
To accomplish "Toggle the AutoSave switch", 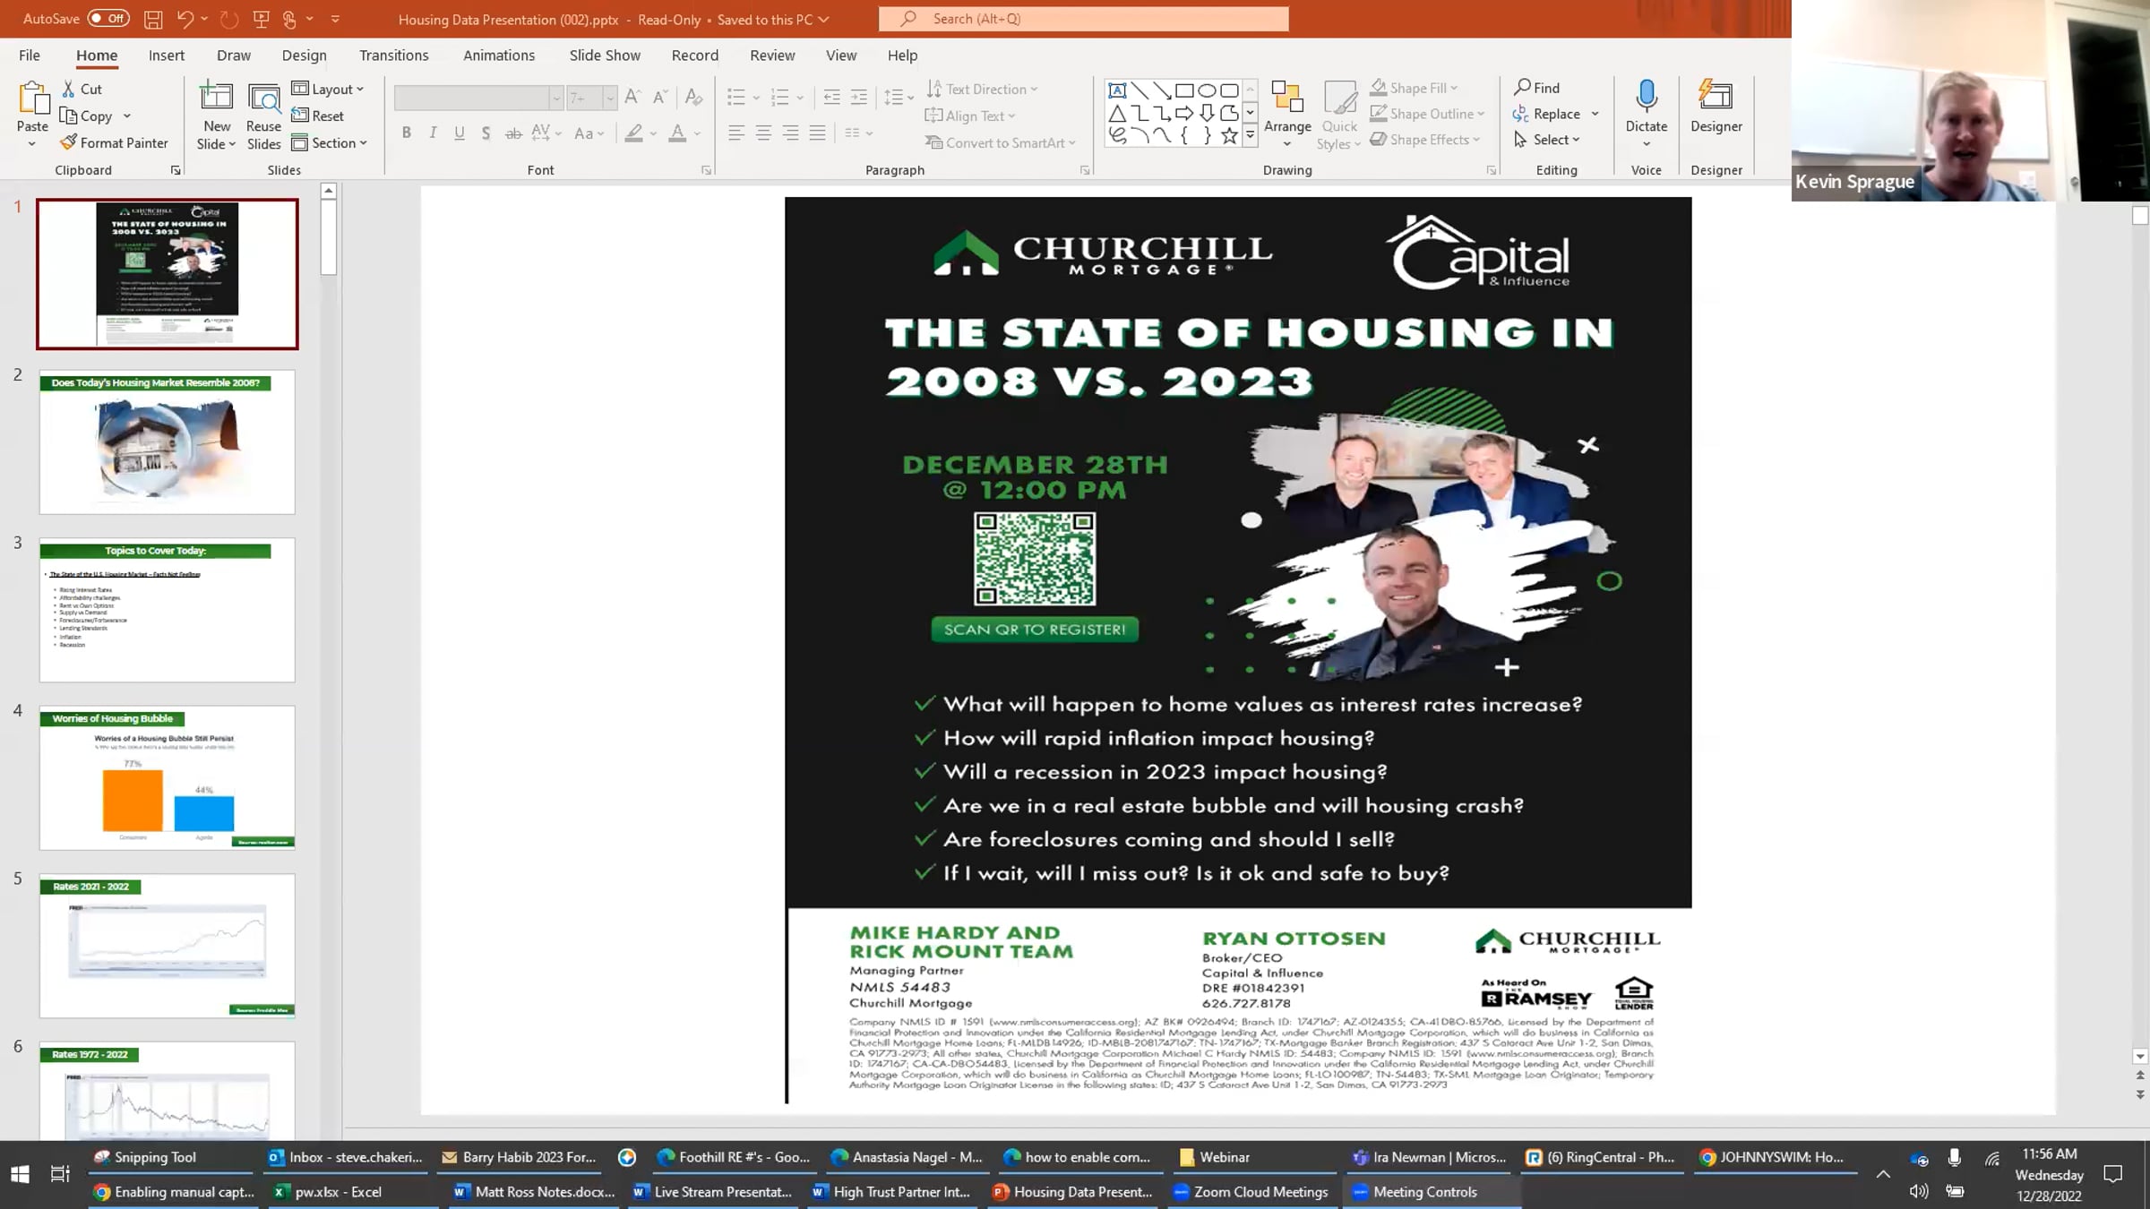I will 108,19.
